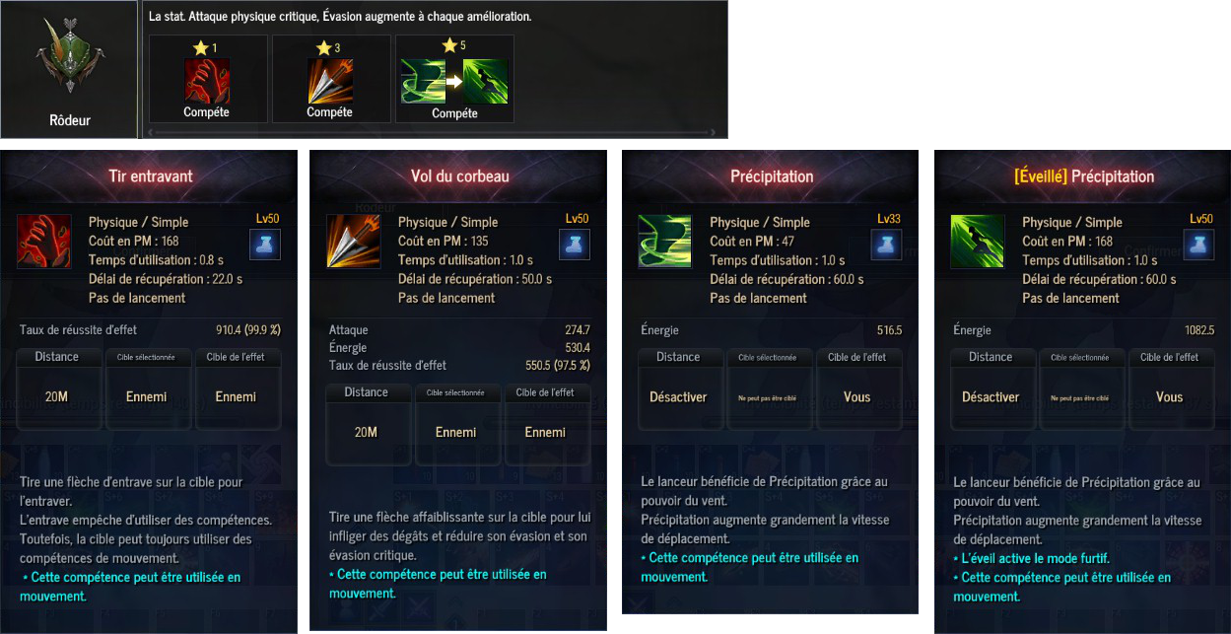Click the Tir entravant skill icon
Image resolution: width=1231 pixels, height=634 pixels.
[43, 242]
